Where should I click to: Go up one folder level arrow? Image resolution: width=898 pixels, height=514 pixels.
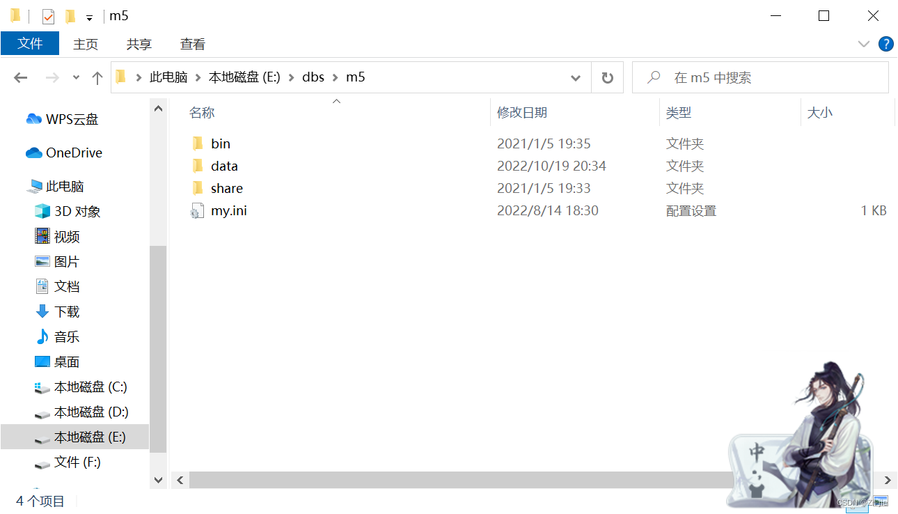pos(97,77)
